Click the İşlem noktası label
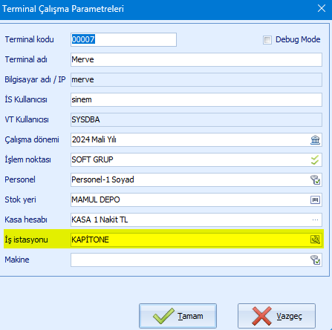The width and height of the screenshot is (332, 330). tap(27, 159)
